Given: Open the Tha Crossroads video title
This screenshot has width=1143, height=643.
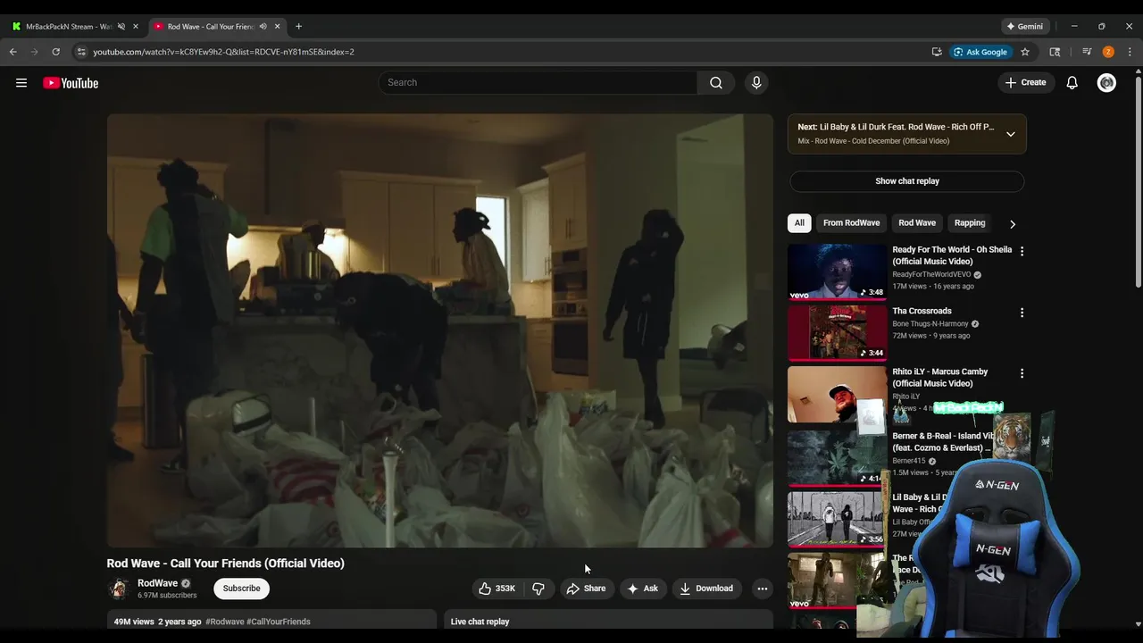Looking at the screenshot, I should coord(922,311).
